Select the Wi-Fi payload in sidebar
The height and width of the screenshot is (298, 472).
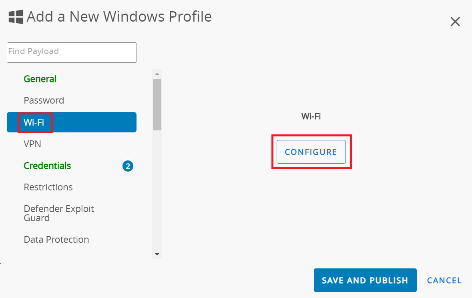pos(34,122)
